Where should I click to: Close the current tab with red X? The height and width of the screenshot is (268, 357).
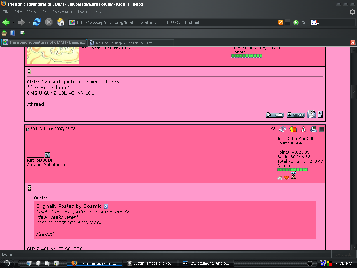click(x=353, y=43)
